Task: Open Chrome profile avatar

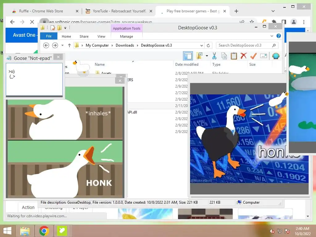Action: pos(294,22)
